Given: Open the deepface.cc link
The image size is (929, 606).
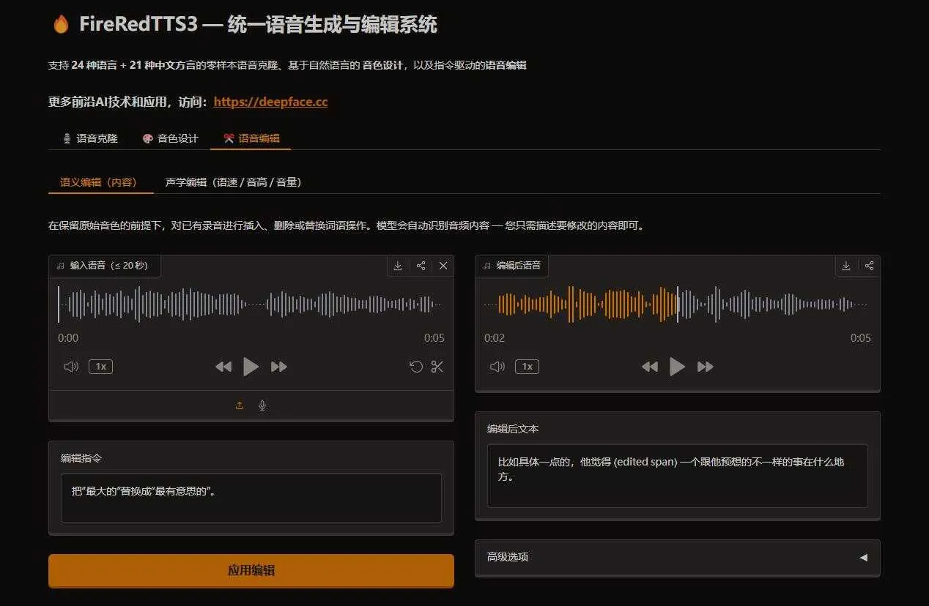Looking at the screenshot, I should [x=270, y=102].
